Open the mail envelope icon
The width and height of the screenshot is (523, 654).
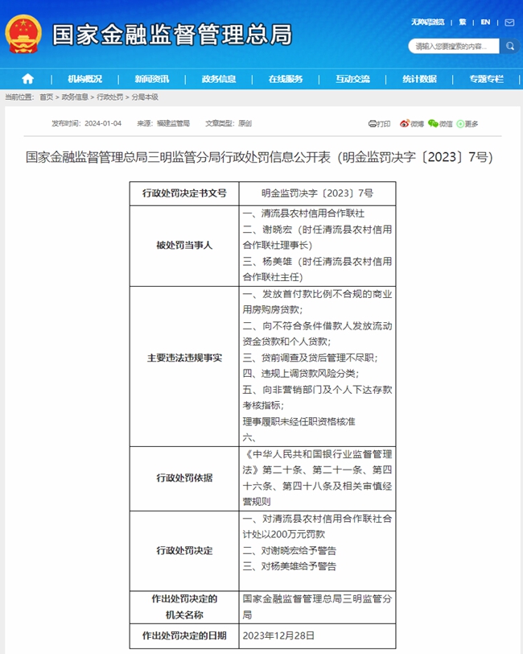(x=509, y=23)
